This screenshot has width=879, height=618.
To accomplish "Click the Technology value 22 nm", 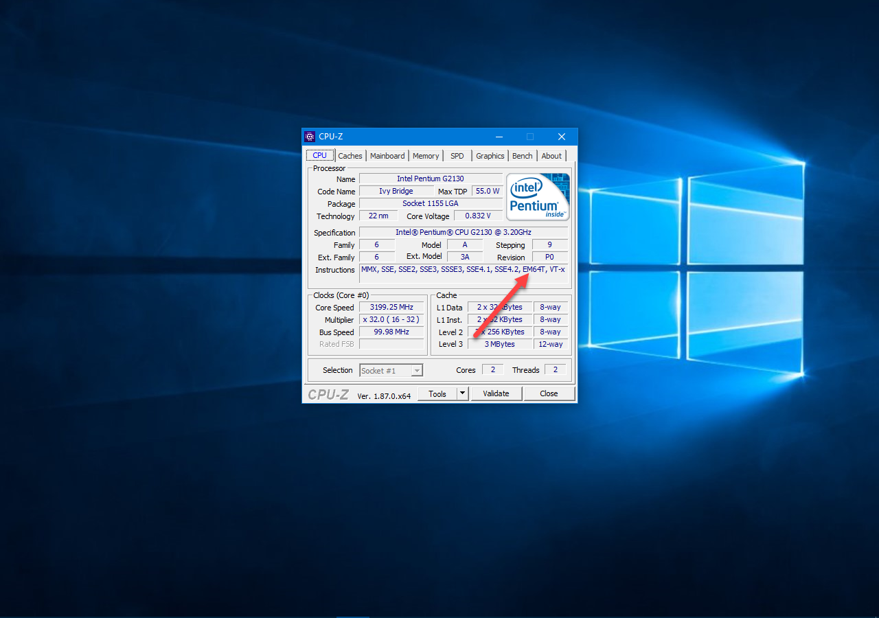I will (x=378, y=216).
